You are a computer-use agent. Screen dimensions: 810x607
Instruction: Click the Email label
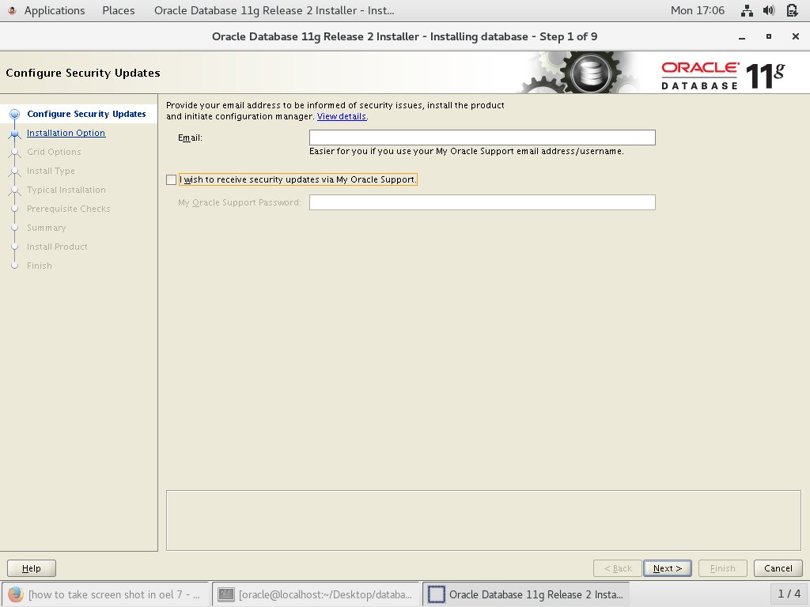tap(190, 138)
